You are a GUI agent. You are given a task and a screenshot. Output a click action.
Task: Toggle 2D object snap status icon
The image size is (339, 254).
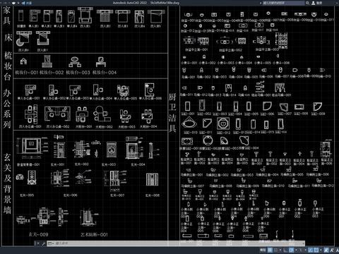pos(316,250)
